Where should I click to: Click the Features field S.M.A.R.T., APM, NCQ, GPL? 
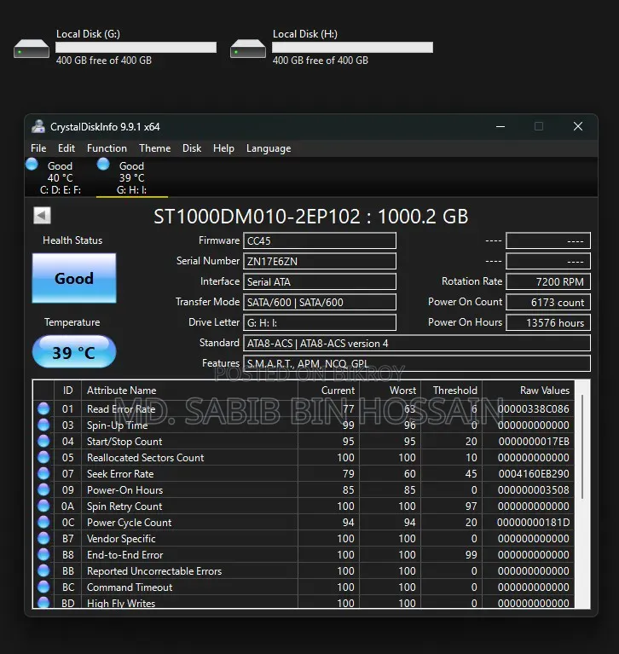[417, 363]
